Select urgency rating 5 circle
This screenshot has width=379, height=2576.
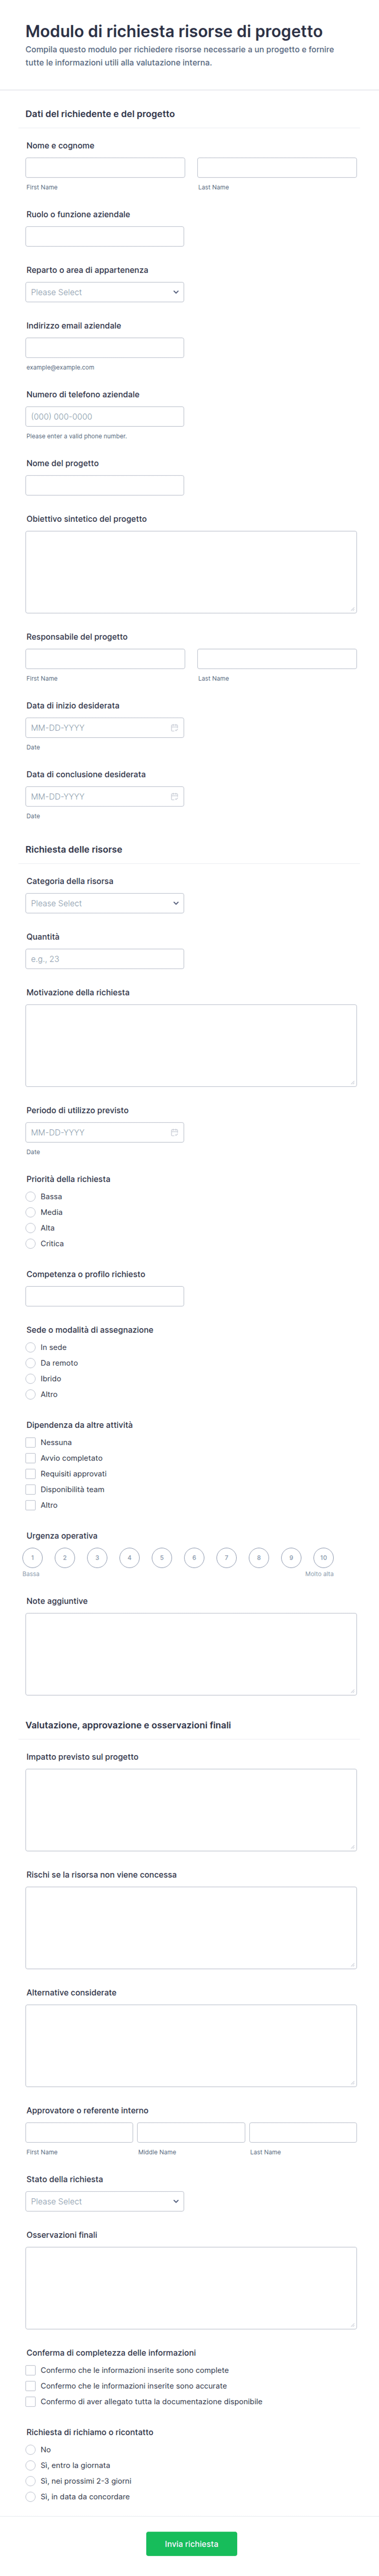point(162,1558)
